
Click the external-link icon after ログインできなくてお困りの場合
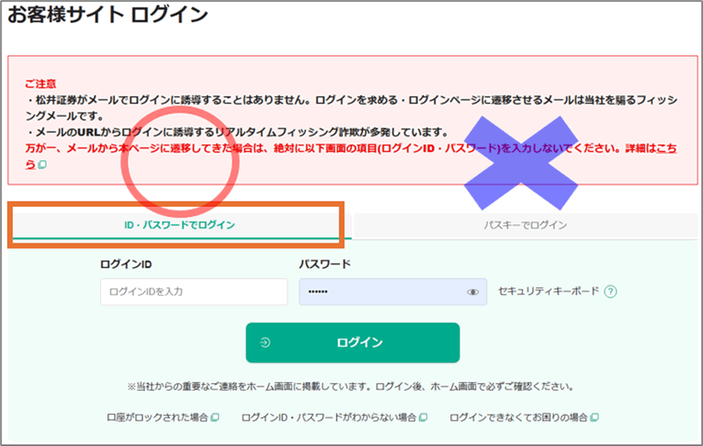594,417
